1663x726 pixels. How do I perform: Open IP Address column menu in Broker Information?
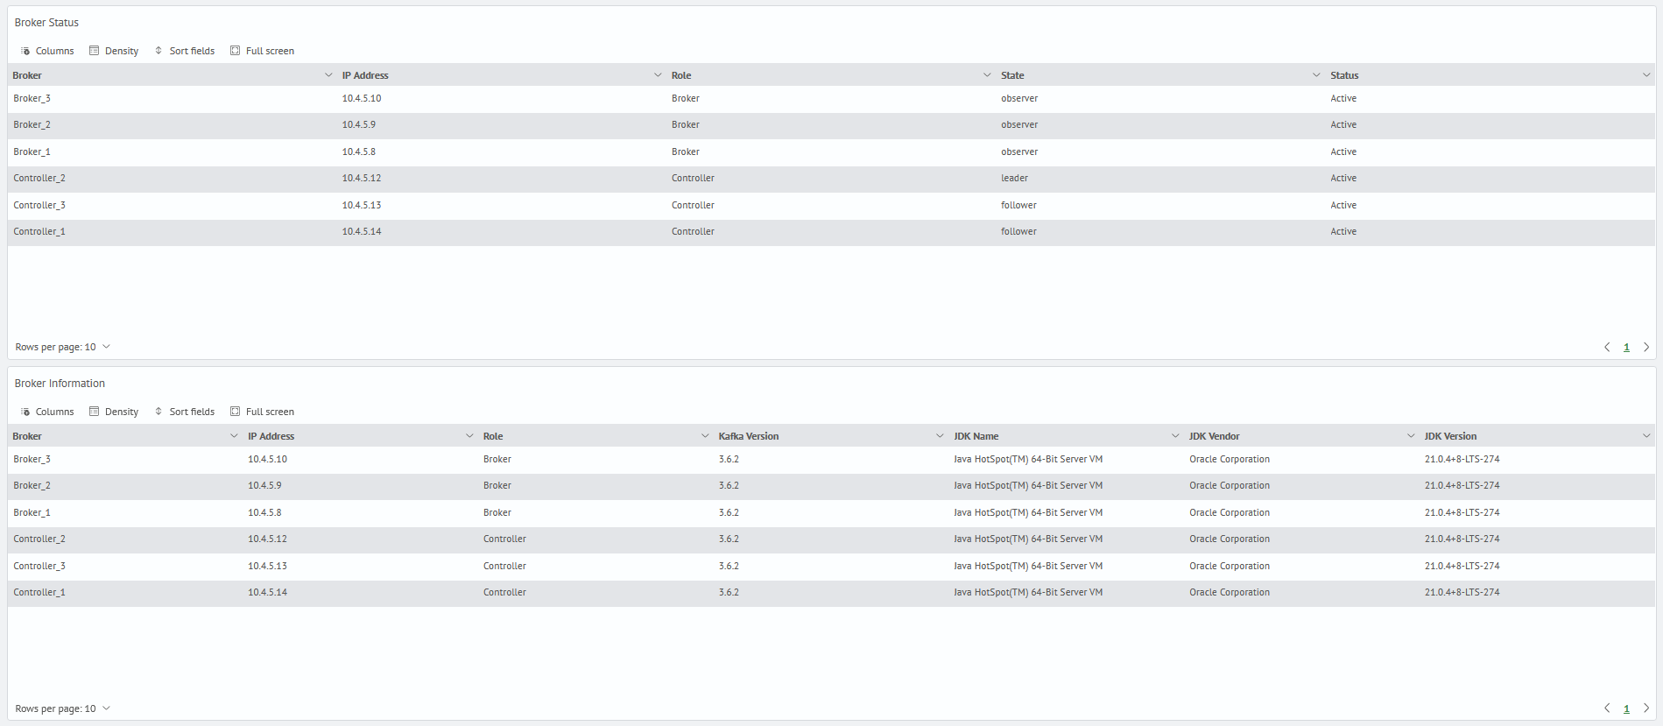(x=469, y=436)
